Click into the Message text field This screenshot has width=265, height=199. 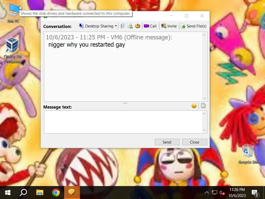[123, 122]
